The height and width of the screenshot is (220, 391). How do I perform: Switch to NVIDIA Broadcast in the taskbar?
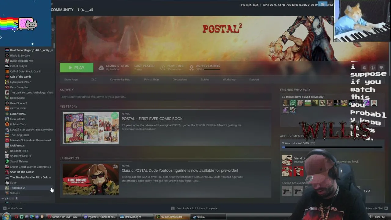point(172,217)
